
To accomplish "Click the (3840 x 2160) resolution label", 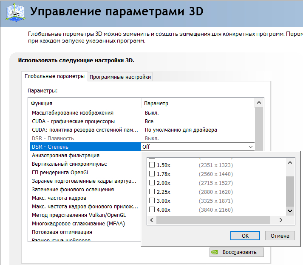I will tap(216, 210).
